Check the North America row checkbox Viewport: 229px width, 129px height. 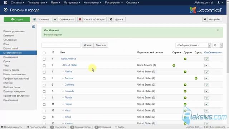tap(44, 59)
